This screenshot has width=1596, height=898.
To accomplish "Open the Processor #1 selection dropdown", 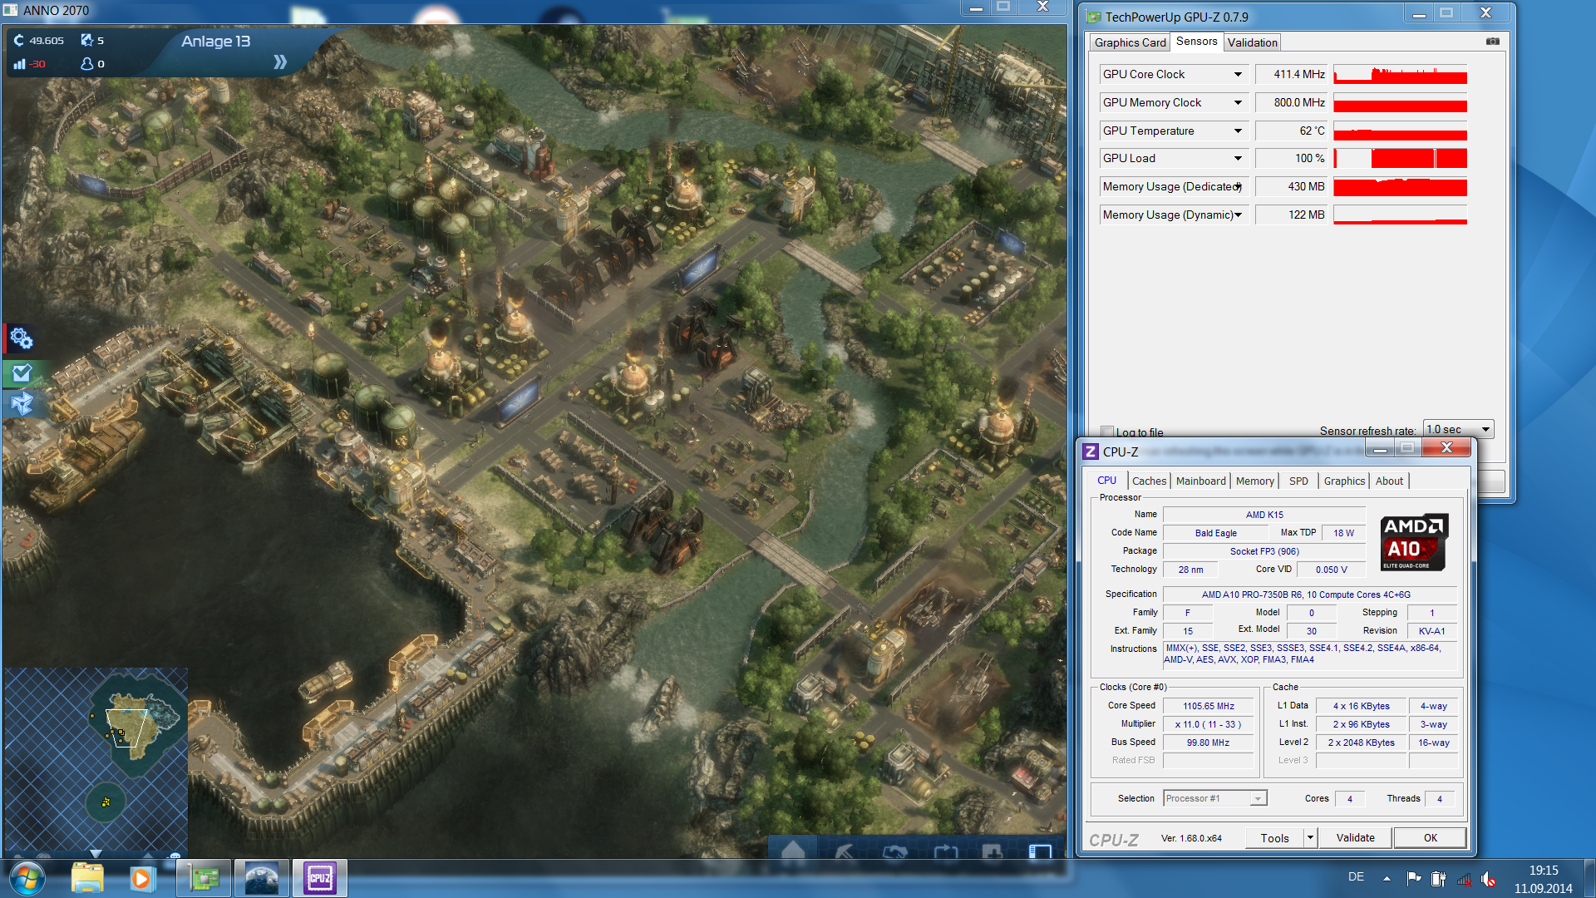I will coord(1214,798).
